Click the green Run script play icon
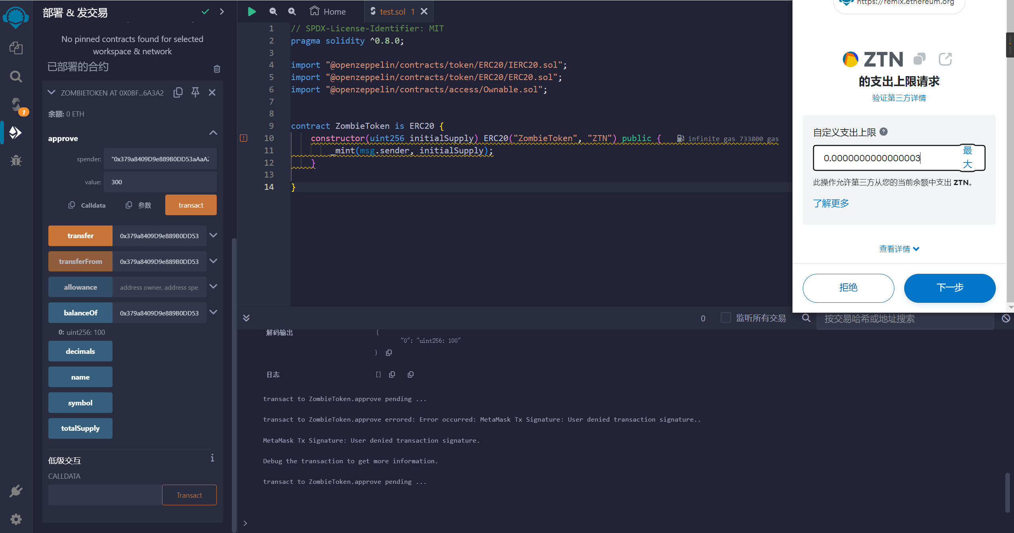The image size is (1014, 533). pyautogui.click(x=252, y=11)
